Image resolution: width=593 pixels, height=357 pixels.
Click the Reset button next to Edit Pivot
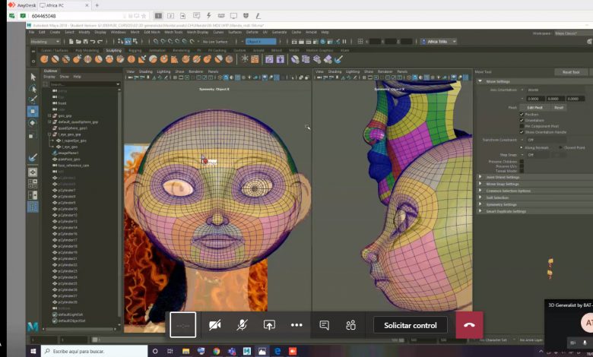(559, 108)
